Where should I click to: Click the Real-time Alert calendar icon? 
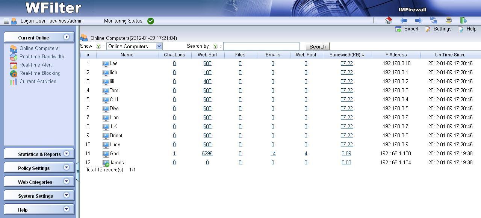tap(14, 65)
